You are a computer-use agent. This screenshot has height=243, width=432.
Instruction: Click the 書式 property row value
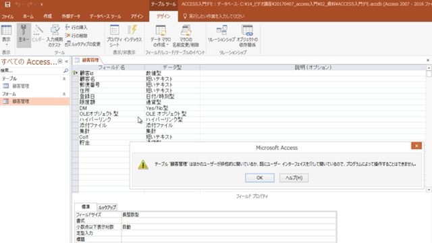click(x=229, y=221)
